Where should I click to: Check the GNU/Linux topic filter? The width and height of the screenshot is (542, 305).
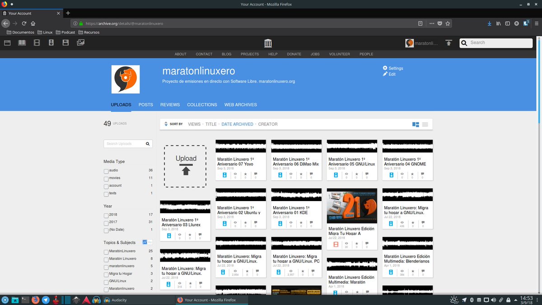(106, 282)
